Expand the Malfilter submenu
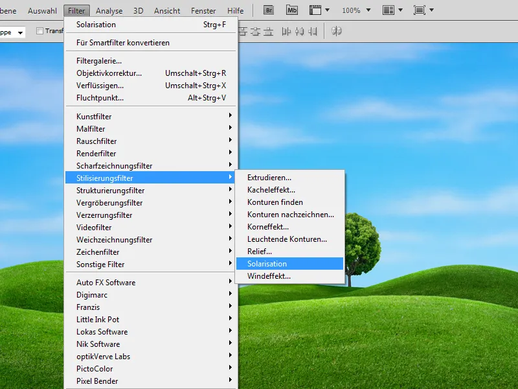 tap(151, 128)
